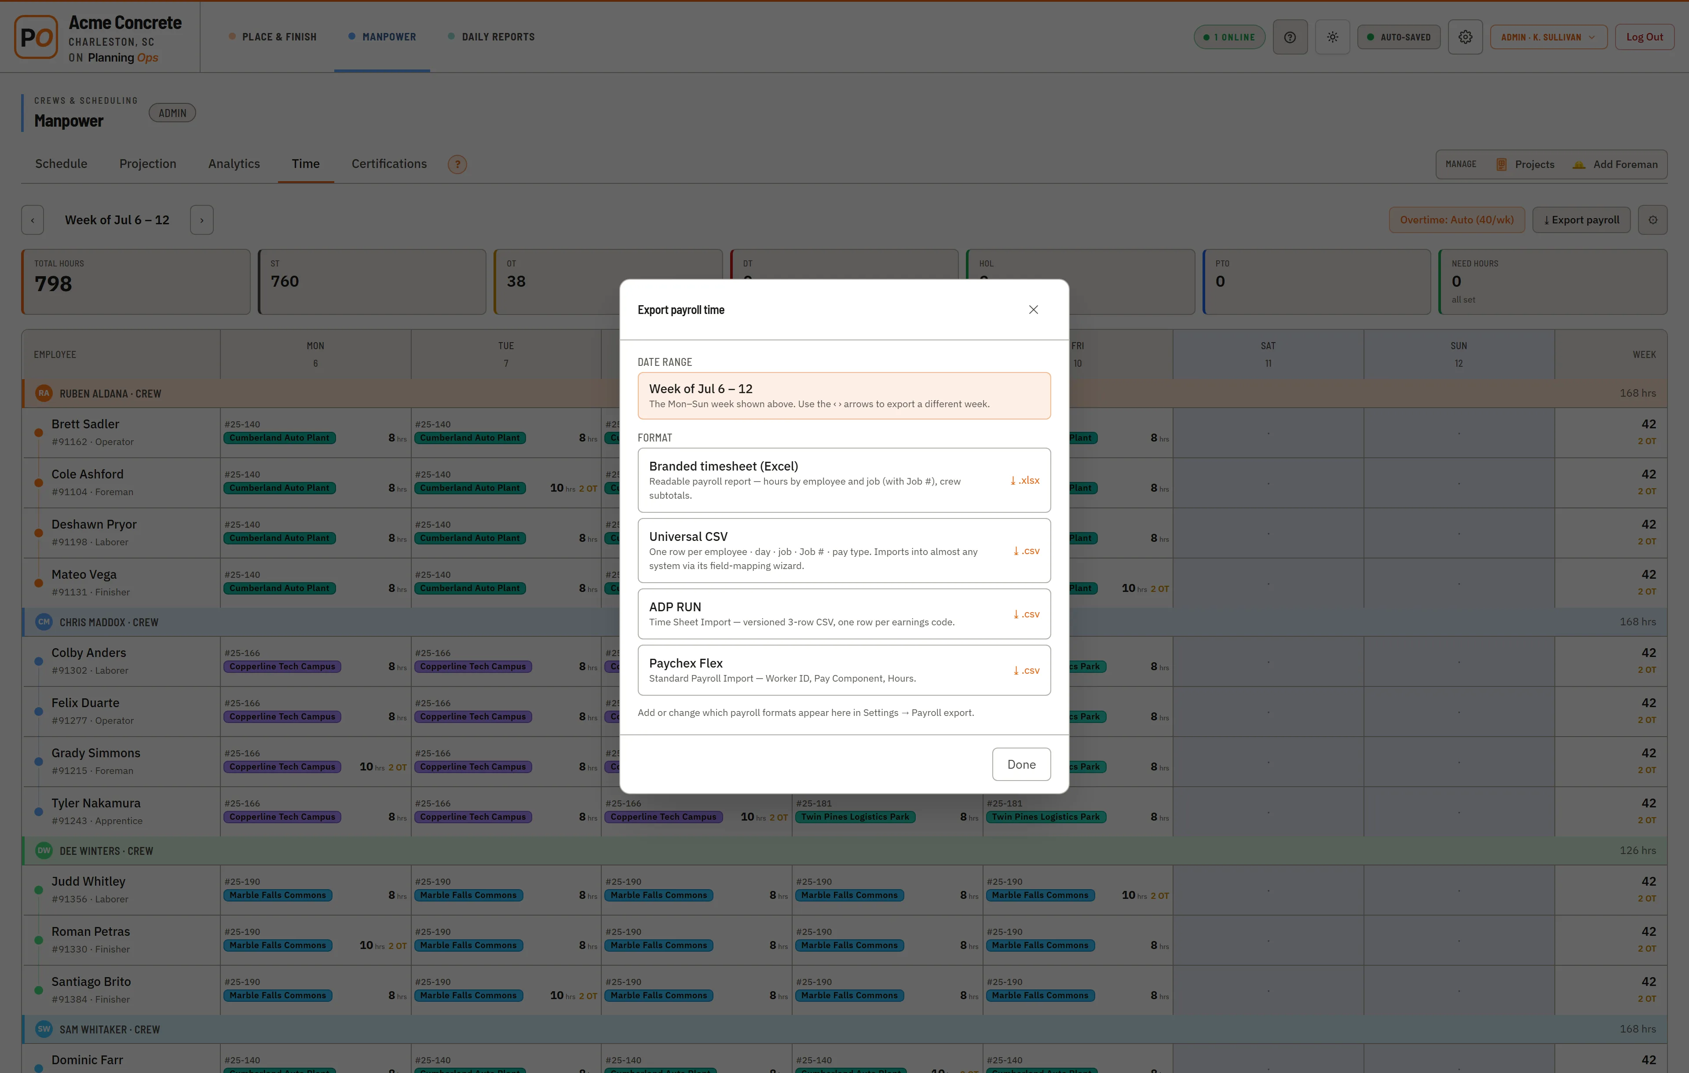Go to next week arrow
The width and height of the screenshot is (1689, 1073).
coord(202,219)
